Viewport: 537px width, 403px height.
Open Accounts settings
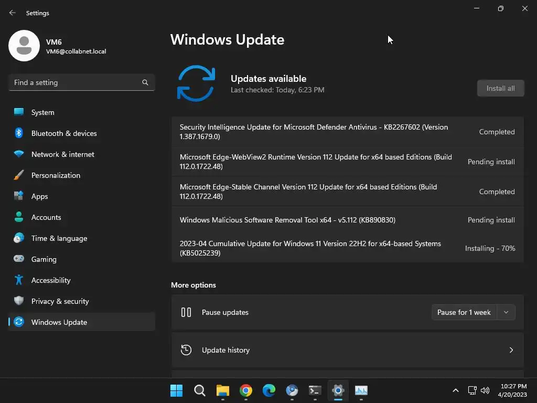(x=81, y=217)
